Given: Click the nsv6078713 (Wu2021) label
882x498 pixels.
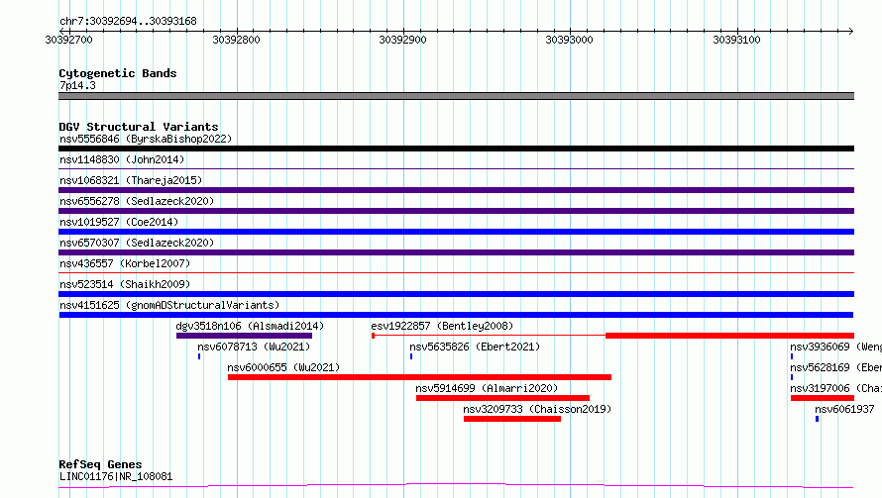Looking at the screenshot, I should (254, 347).
